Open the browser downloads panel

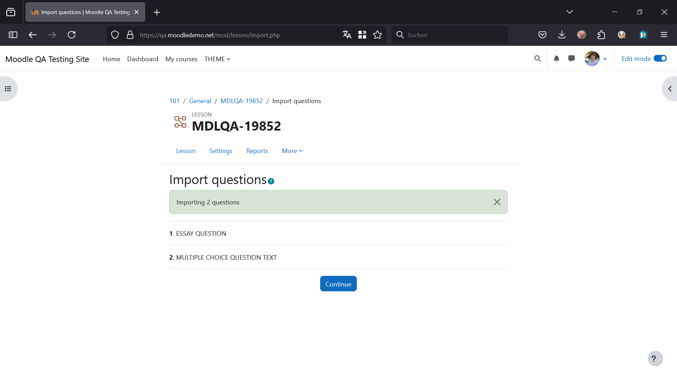pos(562,35)
